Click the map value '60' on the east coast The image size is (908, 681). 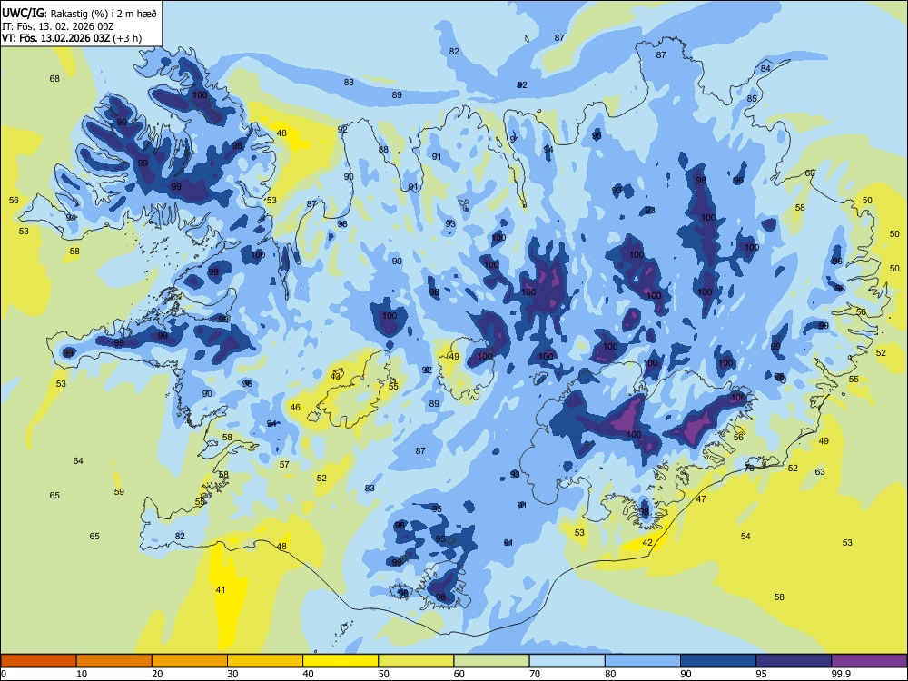point(810,173)
